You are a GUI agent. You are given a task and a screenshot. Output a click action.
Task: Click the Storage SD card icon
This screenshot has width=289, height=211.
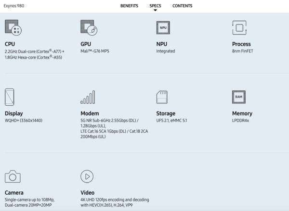(162, 97)
